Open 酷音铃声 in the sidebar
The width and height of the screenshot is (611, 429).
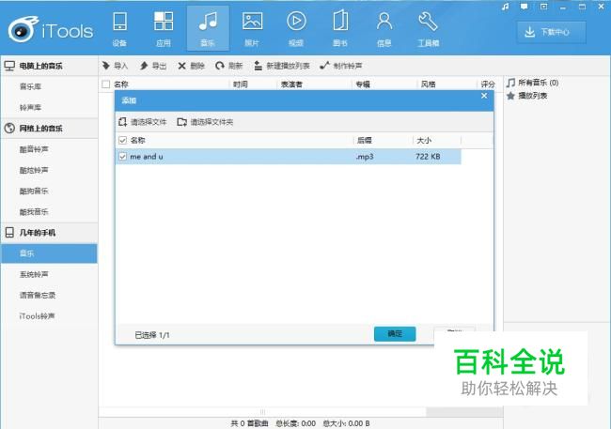tap(34, 149)
